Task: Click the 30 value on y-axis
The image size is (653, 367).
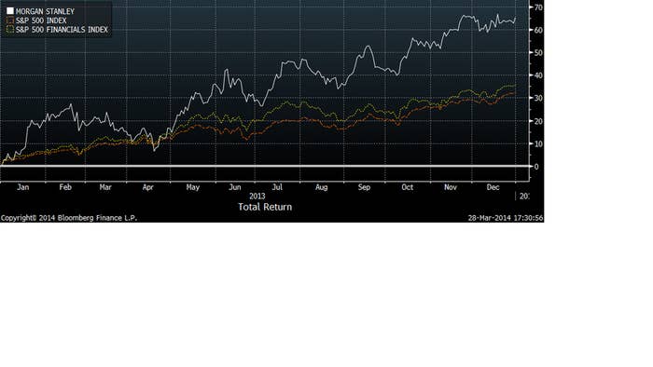Action: [538, 98]
